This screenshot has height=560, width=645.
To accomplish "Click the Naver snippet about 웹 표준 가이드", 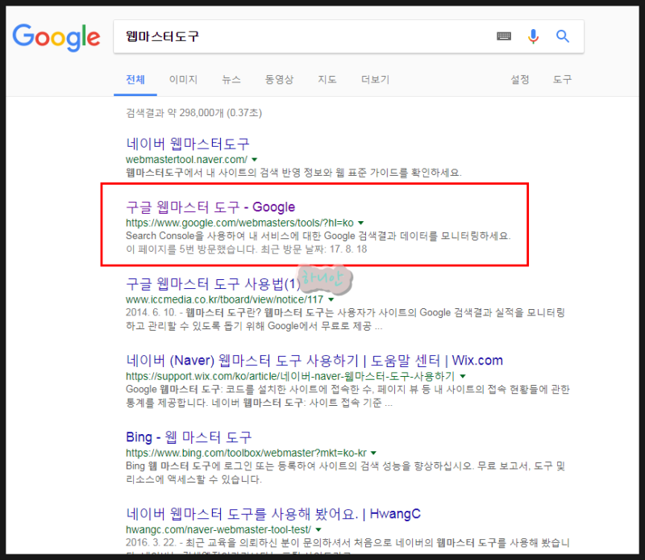I will [293, 172].
